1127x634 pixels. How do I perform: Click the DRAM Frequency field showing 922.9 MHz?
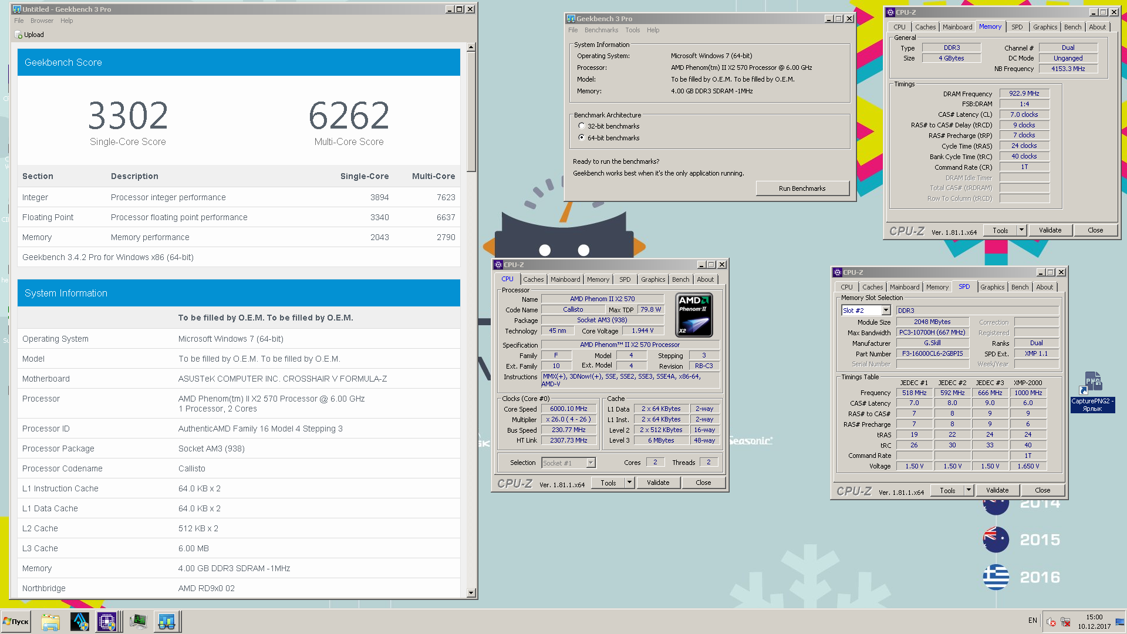pyautogui.click(x=1024, y=94)
